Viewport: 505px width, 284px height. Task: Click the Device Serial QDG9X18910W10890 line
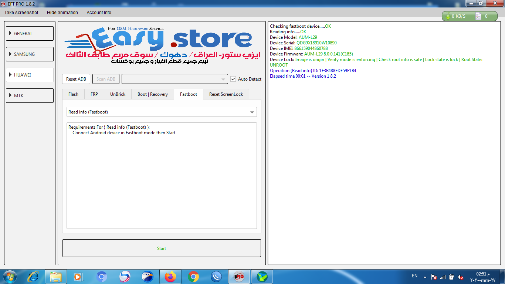tap(303, 43)
